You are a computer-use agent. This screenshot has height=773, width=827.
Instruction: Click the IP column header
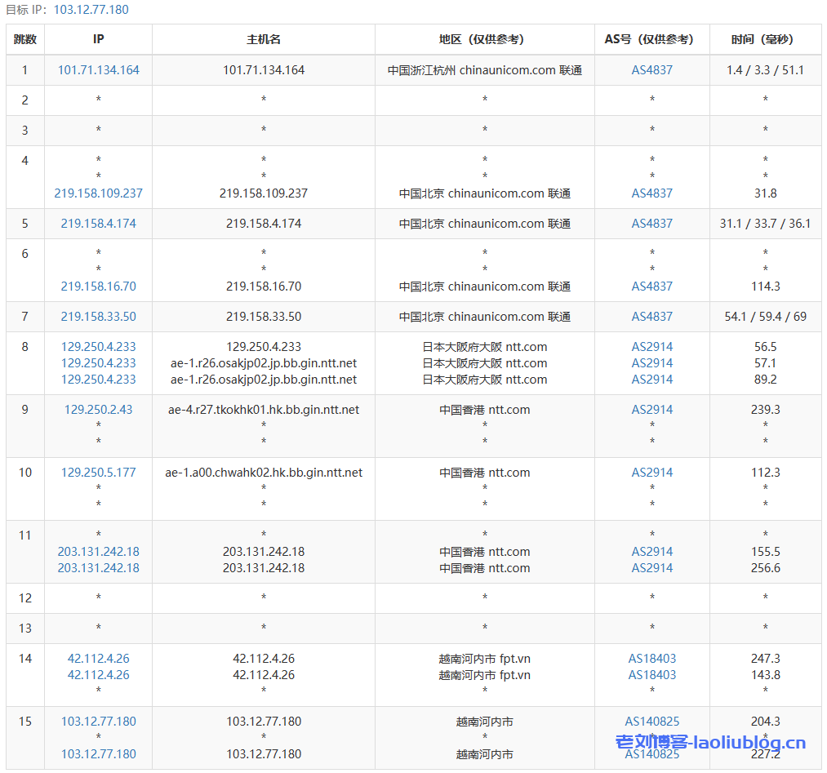tap(98, 38)
